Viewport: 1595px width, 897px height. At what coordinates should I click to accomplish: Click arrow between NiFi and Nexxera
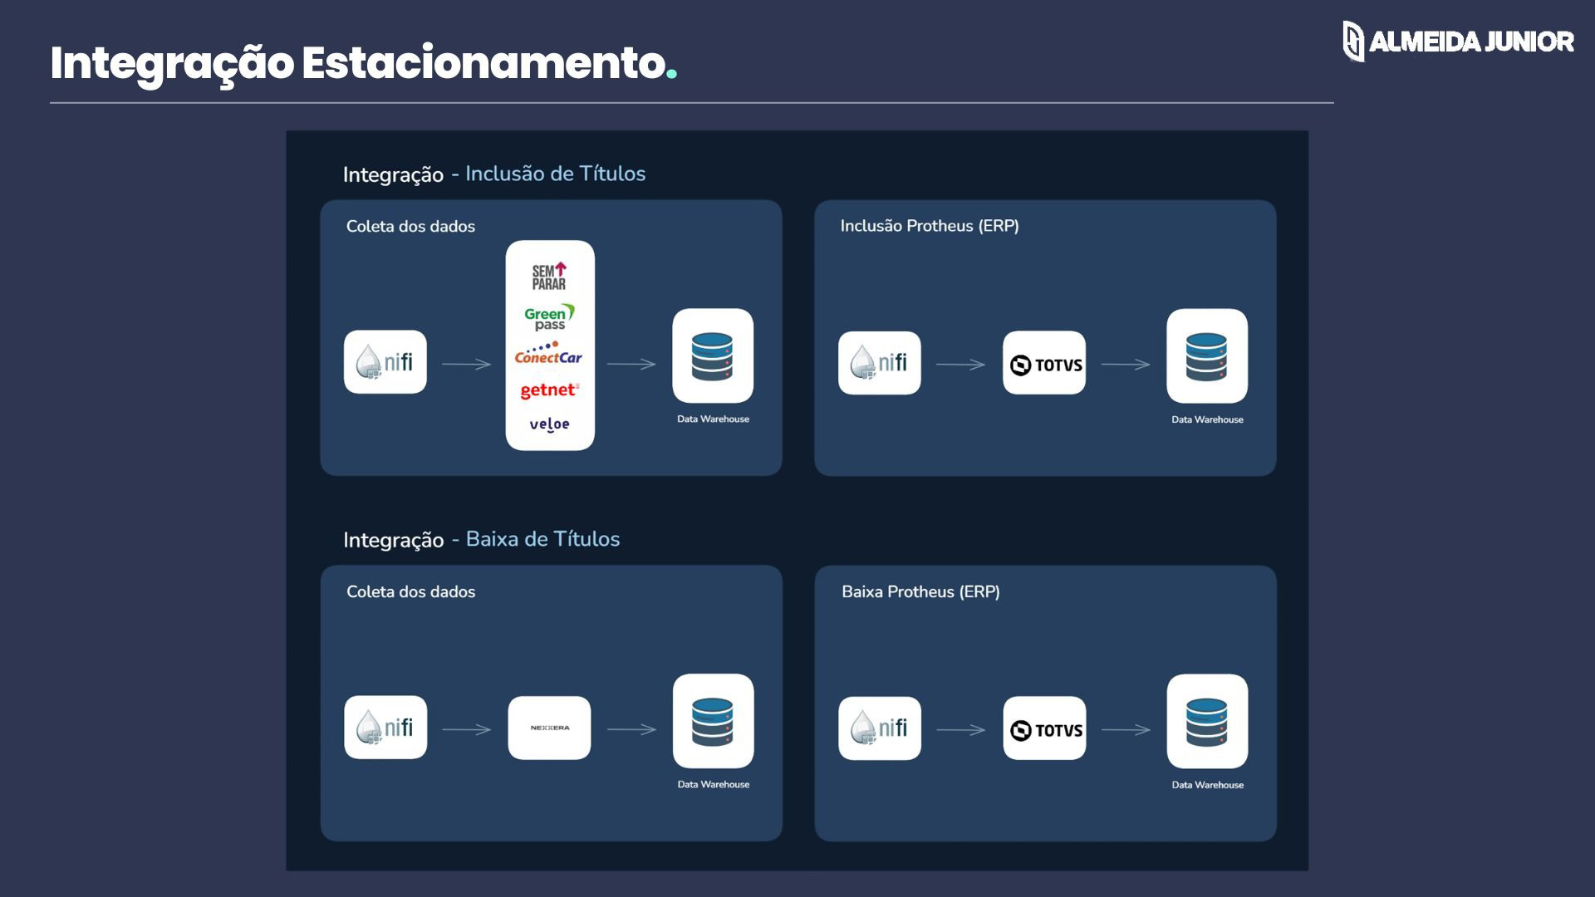point(467,729)
